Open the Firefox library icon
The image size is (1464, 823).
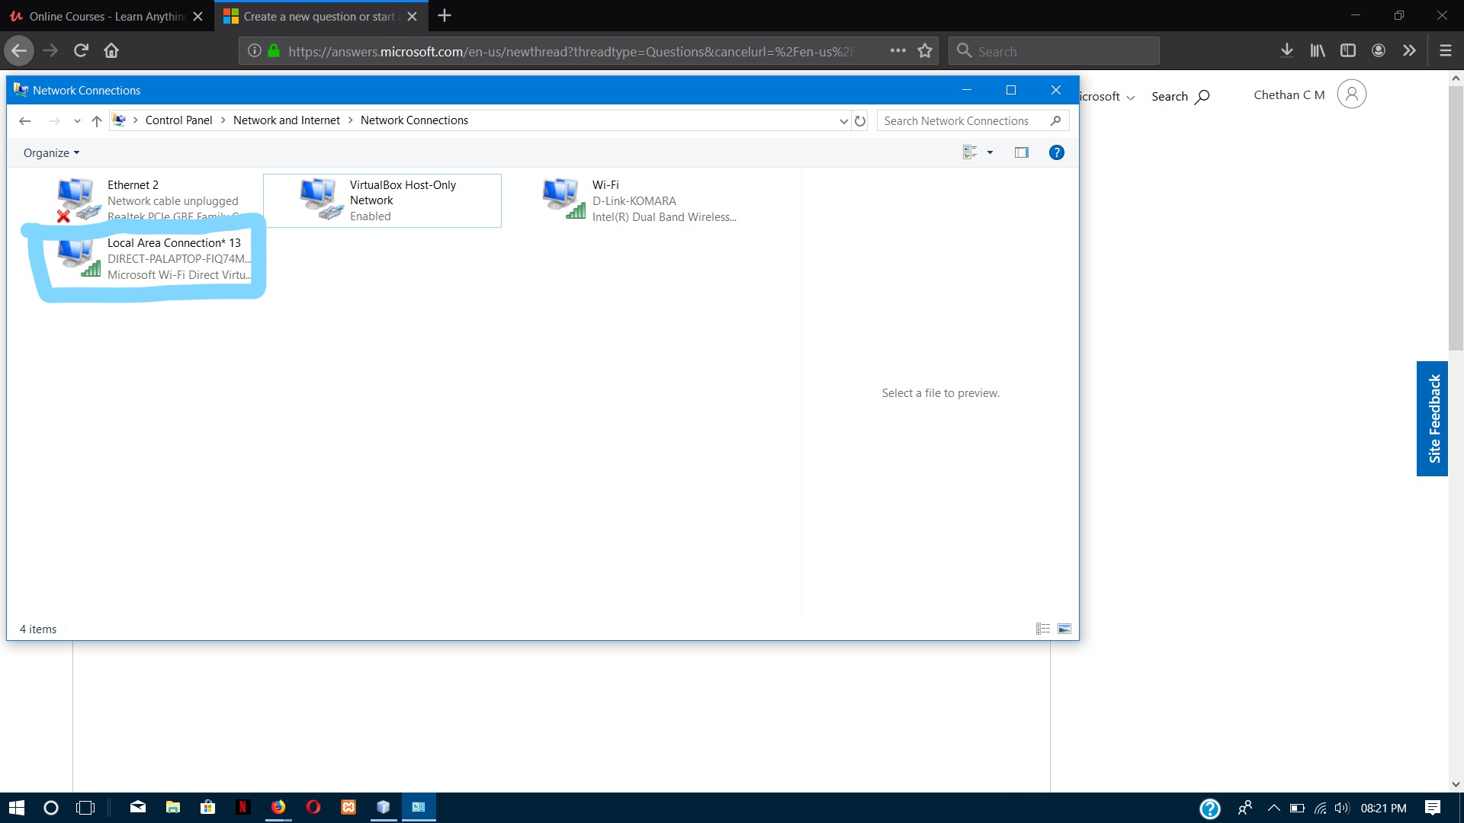click(x=1318, y=51)
